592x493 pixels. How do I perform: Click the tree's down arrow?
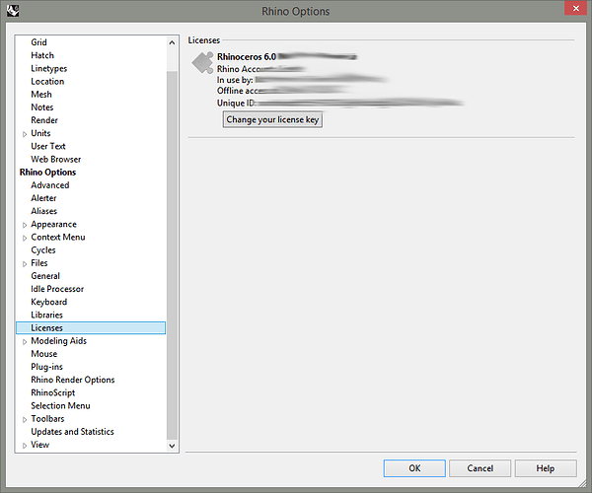point(172,446)
